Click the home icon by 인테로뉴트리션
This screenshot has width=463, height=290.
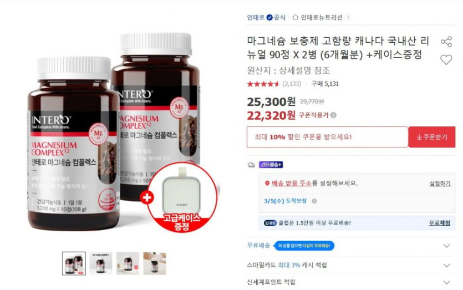(295, 17)
